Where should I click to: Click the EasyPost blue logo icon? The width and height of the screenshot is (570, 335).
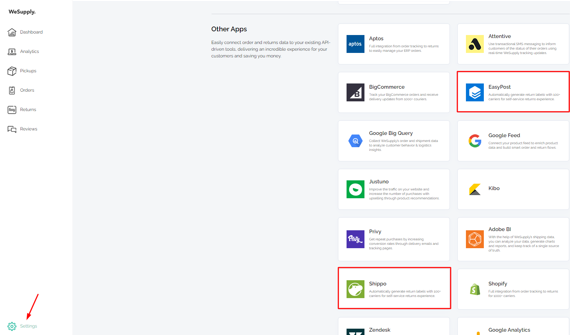(x=475, y=92)
